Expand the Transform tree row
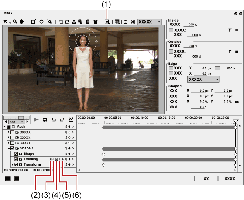244x200 pixels. click(12, 164)
